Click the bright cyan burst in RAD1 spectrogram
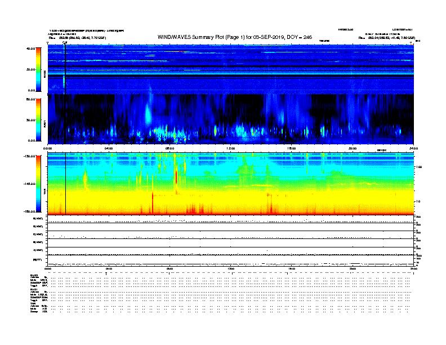This screenshot has width=446, height=345. 148,113
